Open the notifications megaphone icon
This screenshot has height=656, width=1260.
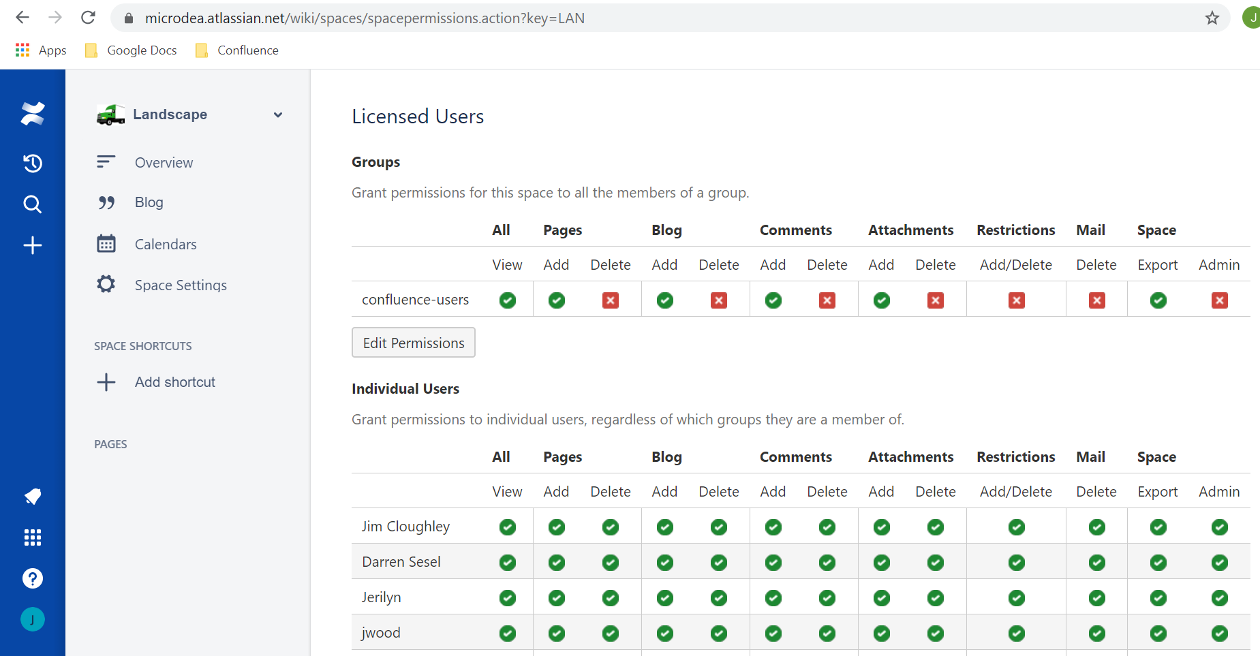pyautogui.click(x=33, y=497)
